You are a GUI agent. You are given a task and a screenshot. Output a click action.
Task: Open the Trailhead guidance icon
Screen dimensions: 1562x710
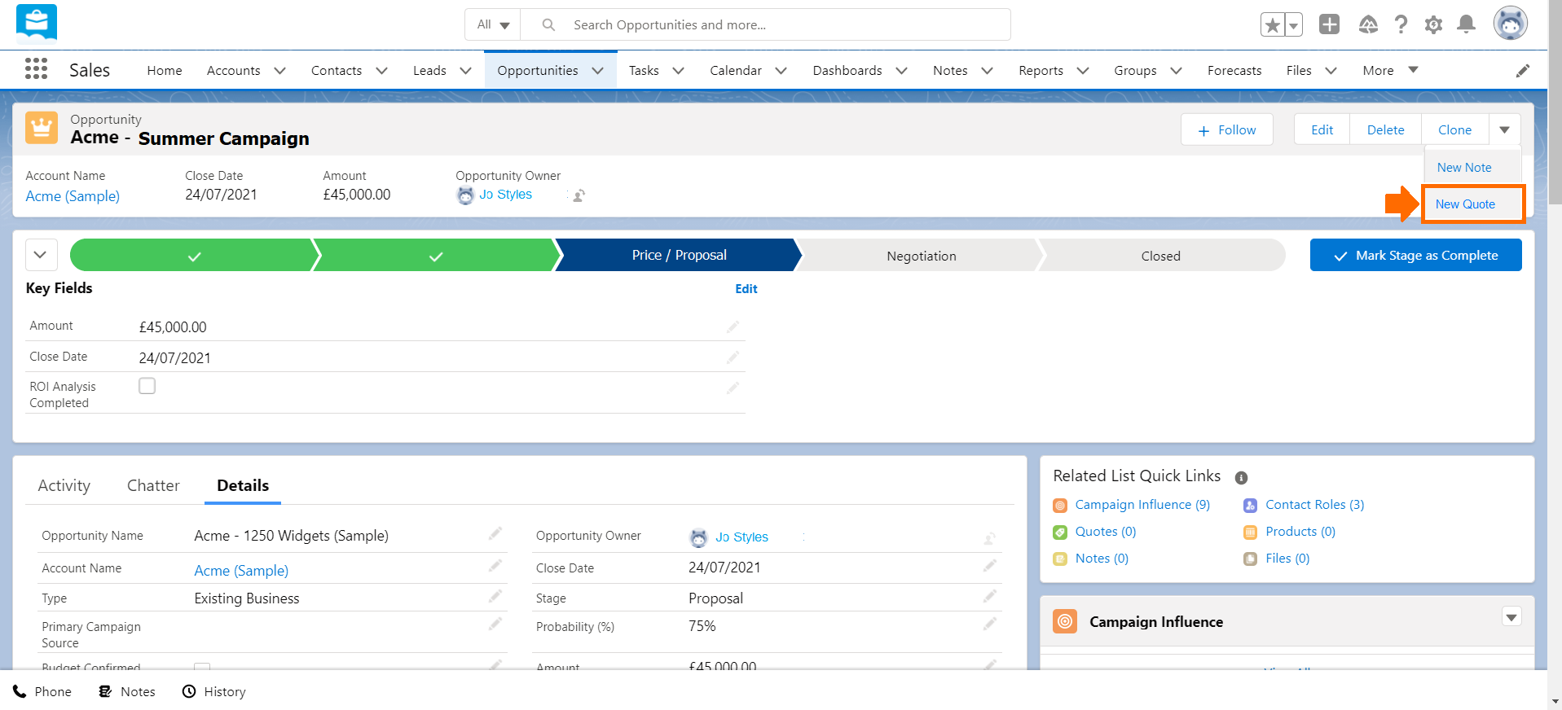1368,25
